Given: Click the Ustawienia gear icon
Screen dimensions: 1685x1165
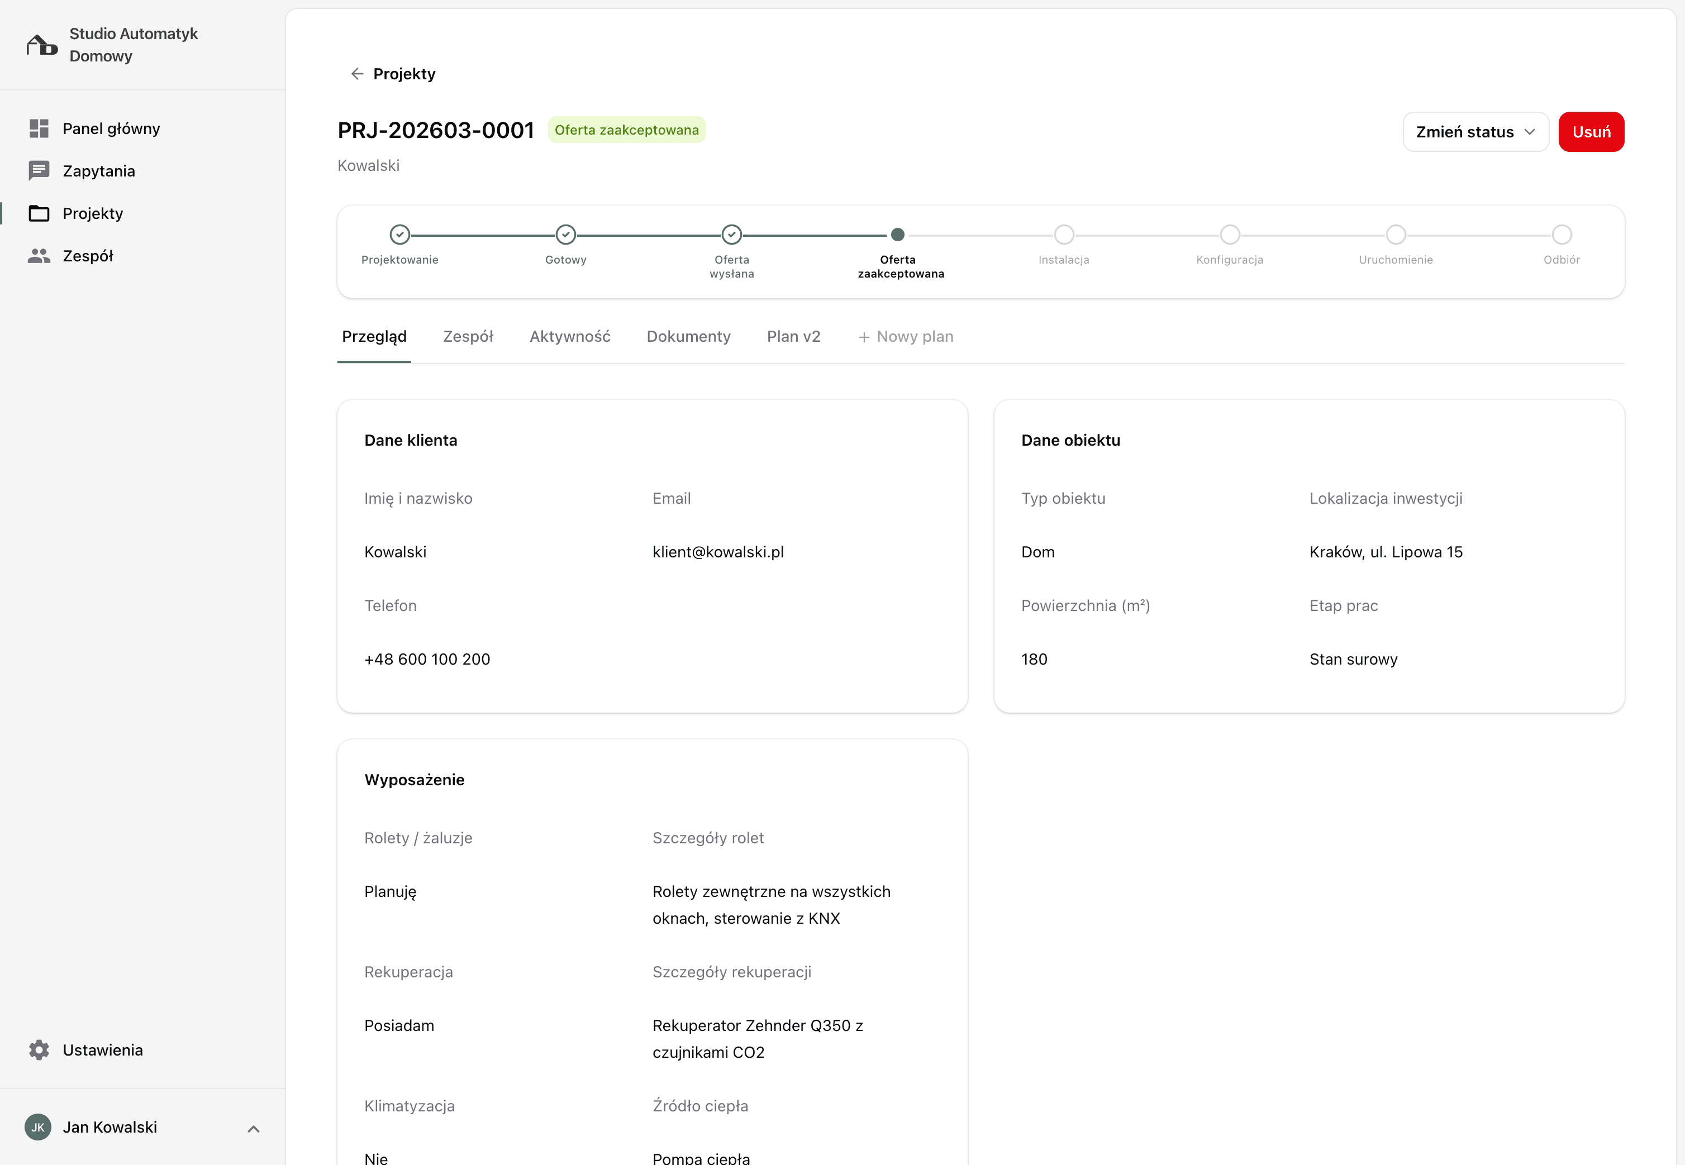Looking at the screenshot, I should [39, 1049].
